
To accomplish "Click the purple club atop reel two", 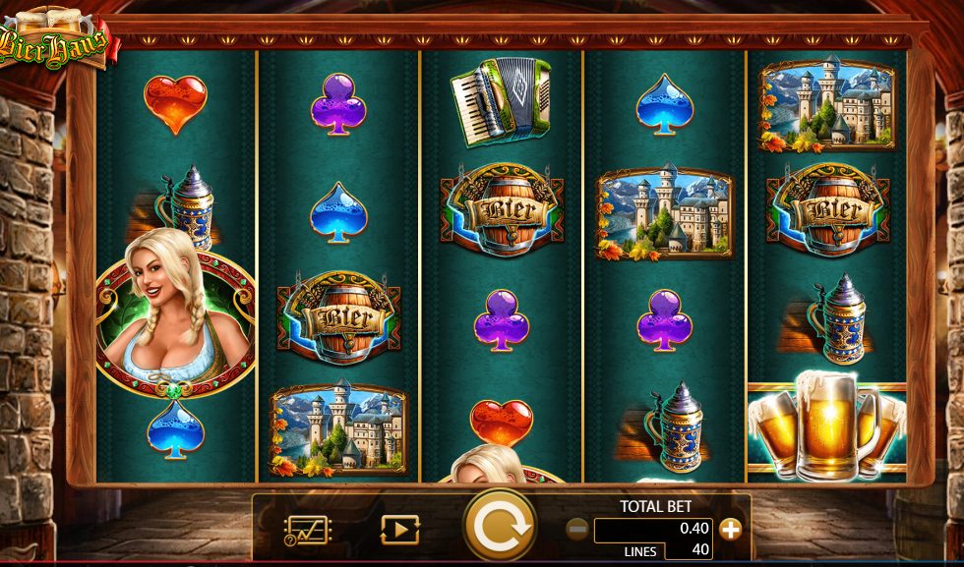I will (x=338, y=104).
